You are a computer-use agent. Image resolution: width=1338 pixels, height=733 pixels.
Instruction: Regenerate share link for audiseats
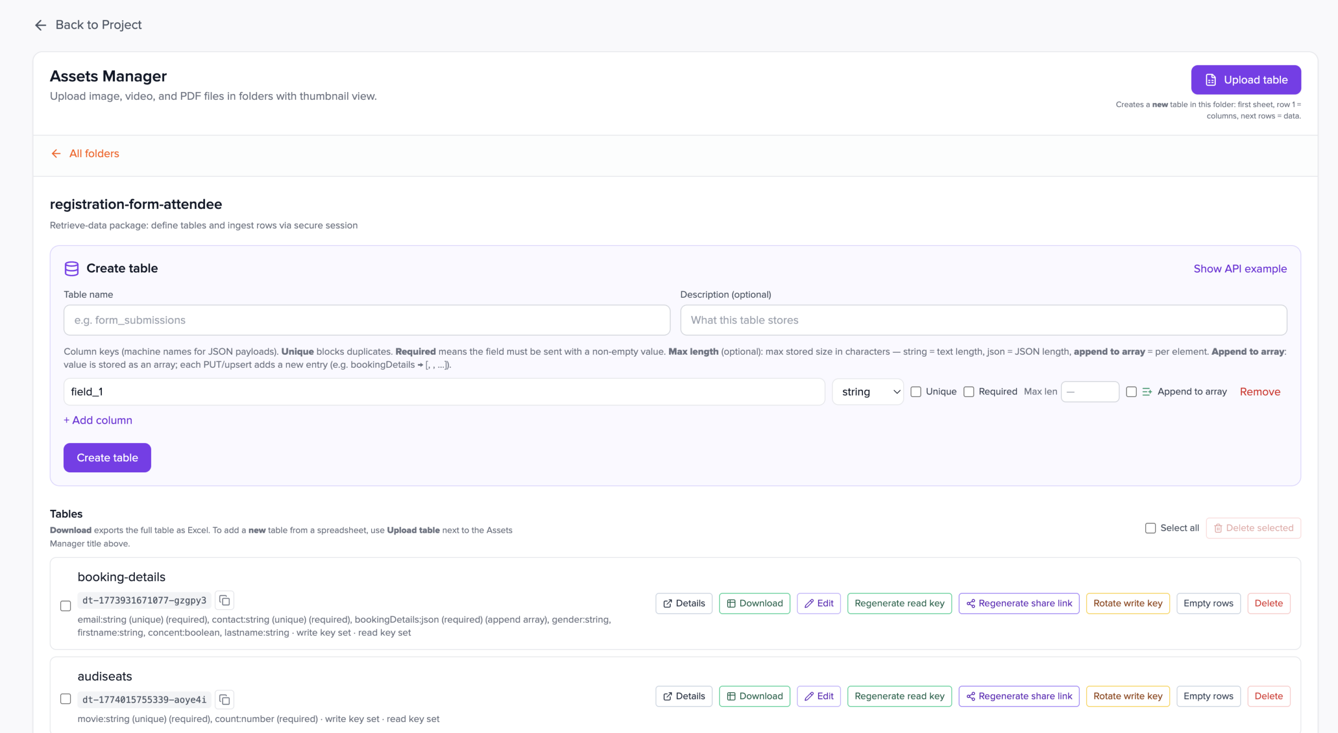(x=1019, y=696)
